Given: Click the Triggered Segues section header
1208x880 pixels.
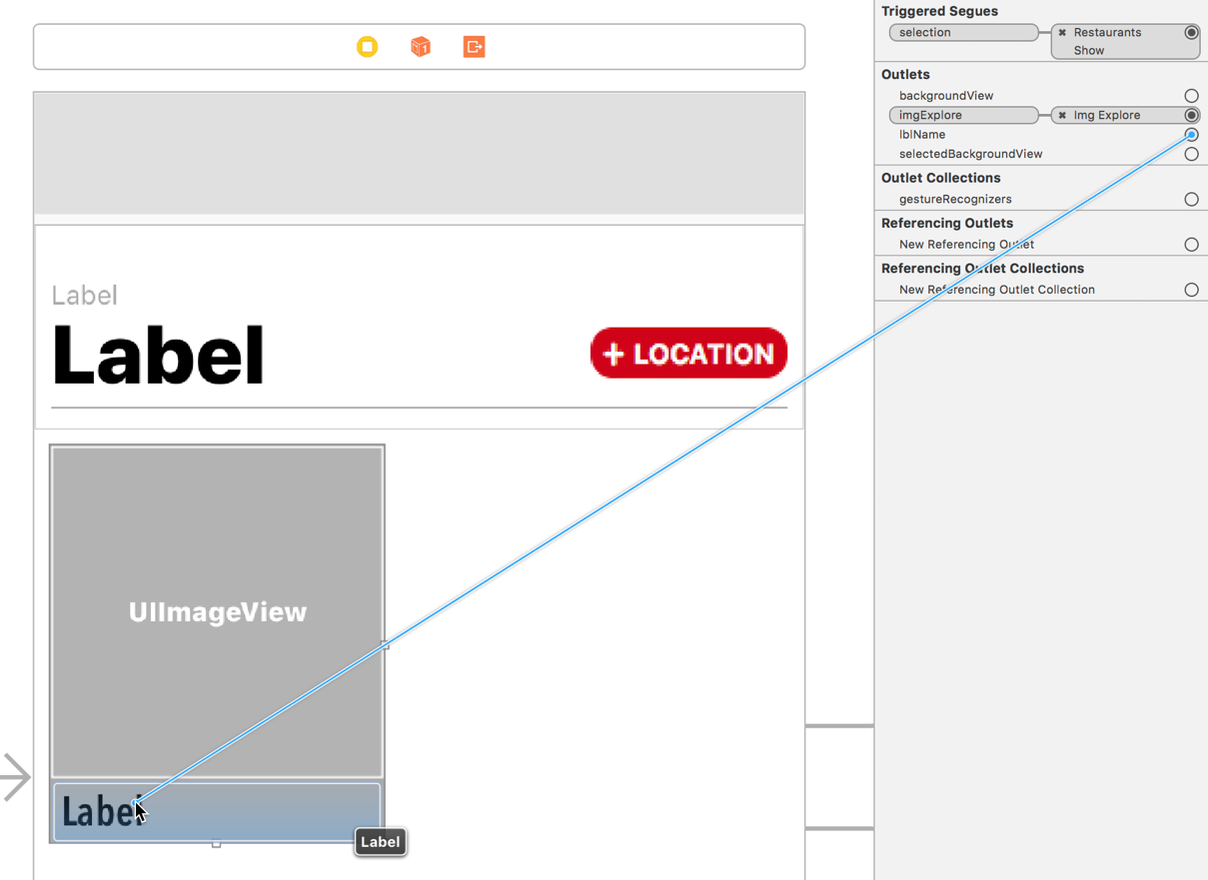Looking at the screenshot, I should [x=939, y=11].
